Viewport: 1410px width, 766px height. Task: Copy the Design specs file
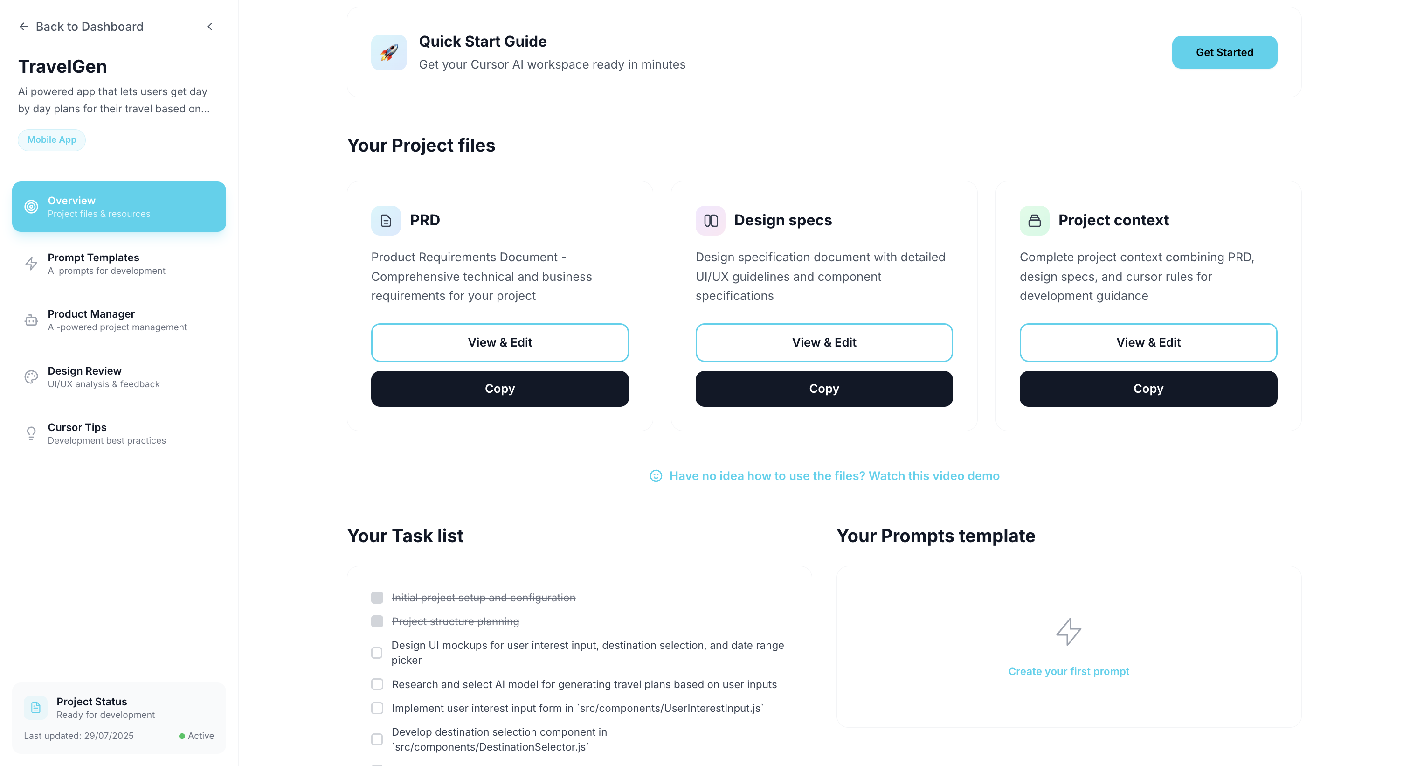(824, 389)
